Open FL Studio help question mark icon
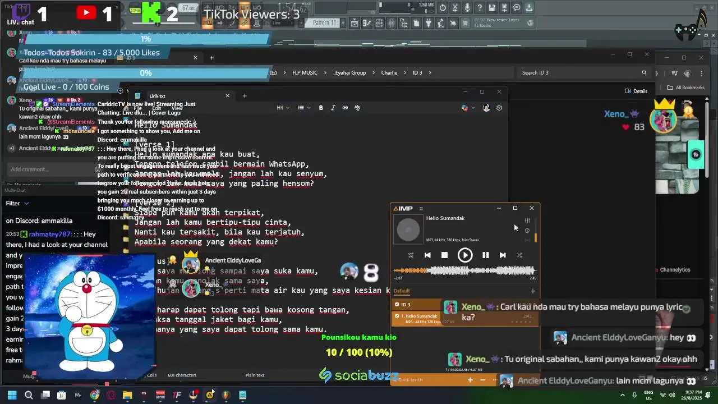The width and height of the screenshot is (718, 404). tap(480, 8)
